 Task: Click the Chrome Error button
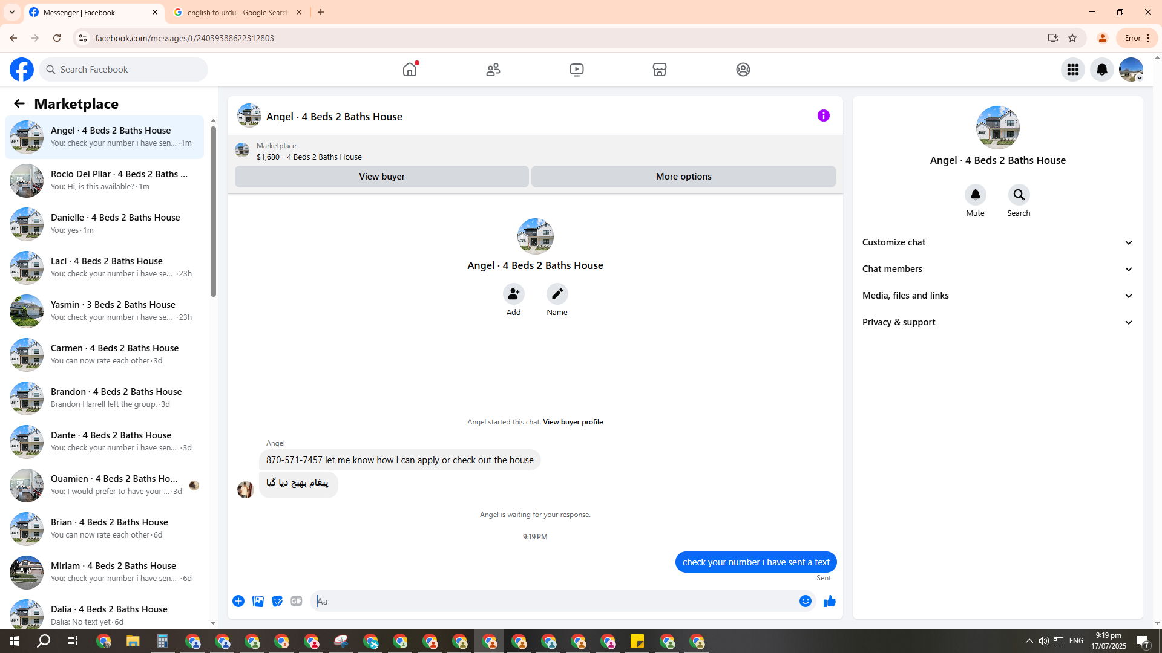pos(1138,38)
